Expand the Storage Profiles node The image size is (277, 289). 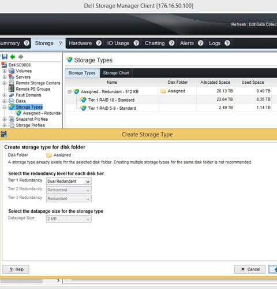point(5,125)
